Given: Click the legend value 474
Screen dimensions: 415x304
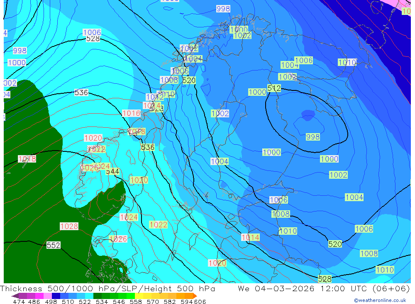Looking at the screenshot, I should point(19,302).
